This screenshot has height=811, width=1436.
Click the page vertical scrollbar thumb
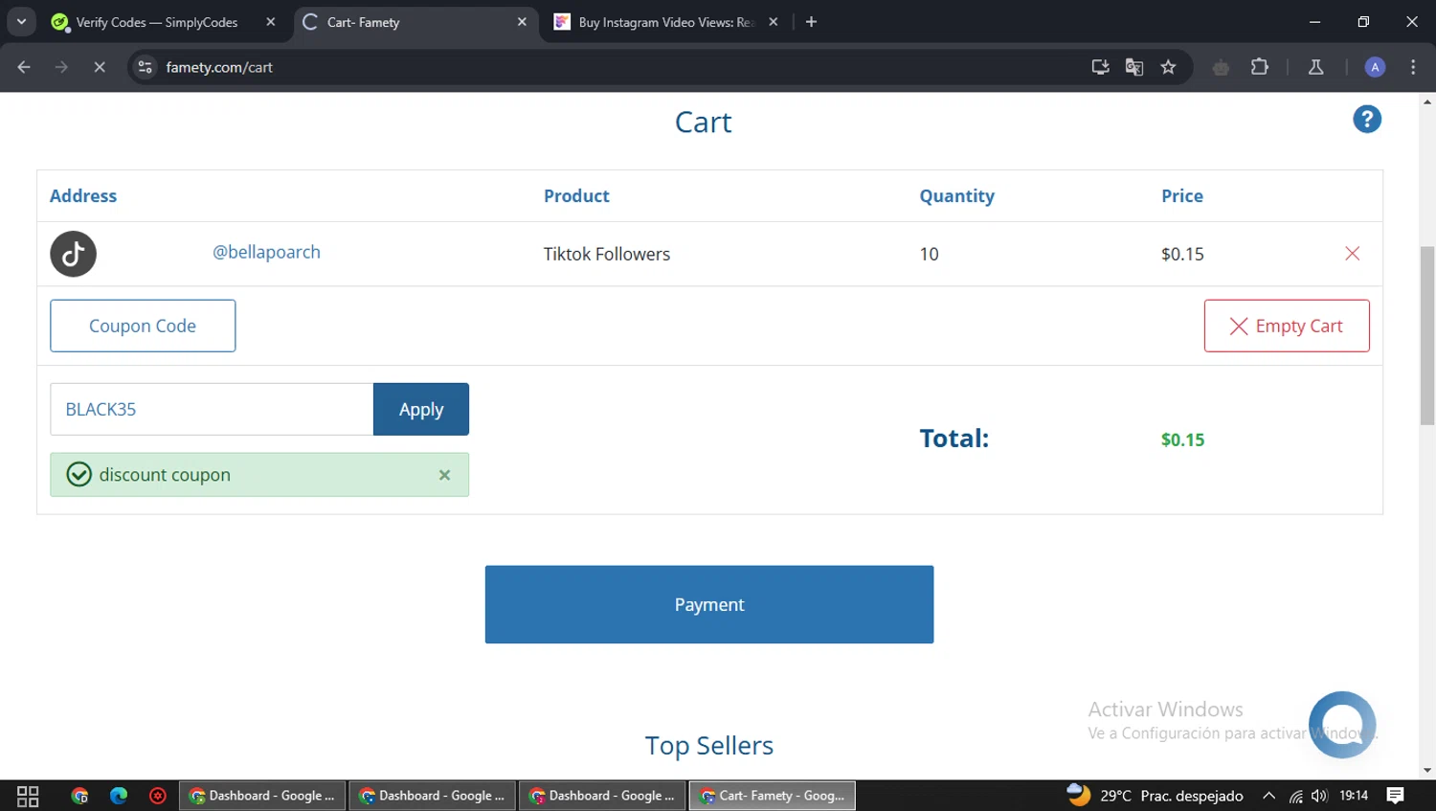[1427, 335]
